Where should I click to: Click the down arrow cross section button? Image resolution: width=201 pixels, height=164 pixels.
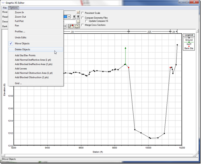tap(74, 17)
